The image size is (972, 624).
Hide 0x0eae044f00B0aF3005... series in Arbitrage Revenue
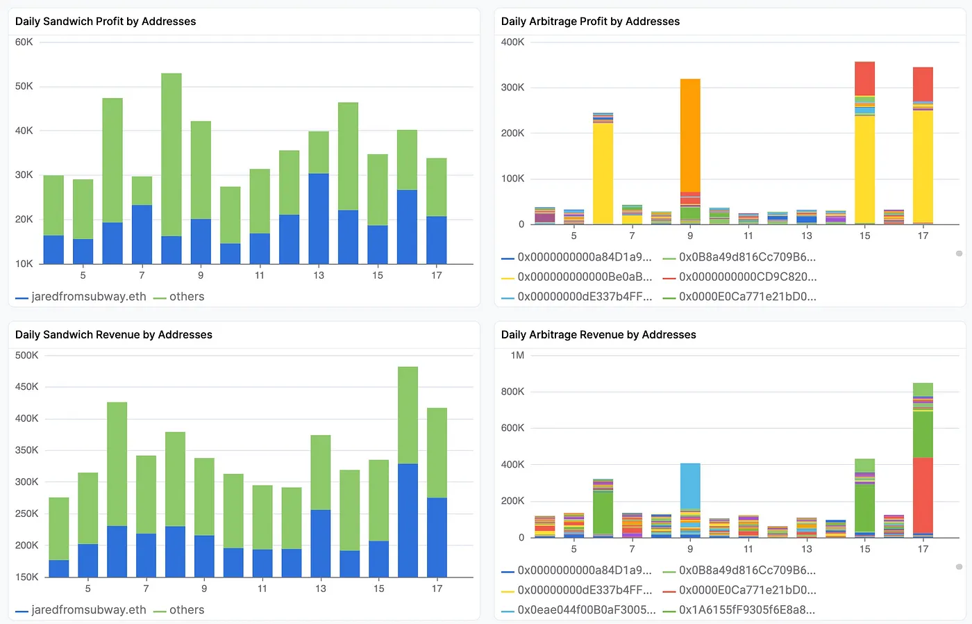(x=585, y=610)
